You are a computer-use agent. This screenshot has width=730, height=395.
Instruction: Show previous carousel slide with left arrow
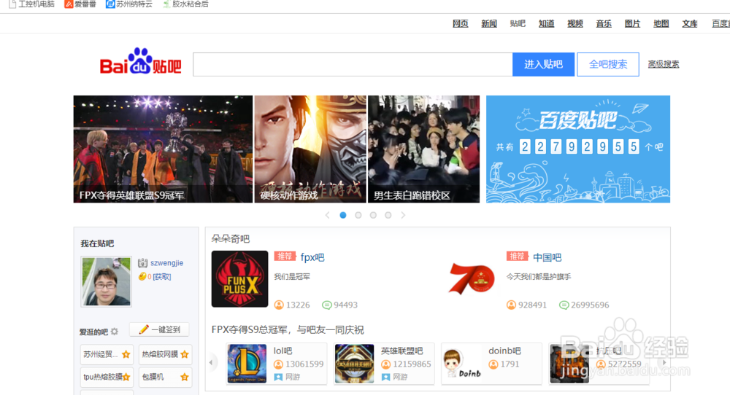pyautogui.click(x=328, y=215)
